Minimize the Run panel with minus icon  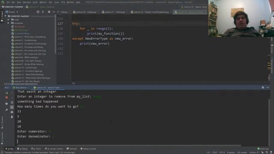pos(268,87)
